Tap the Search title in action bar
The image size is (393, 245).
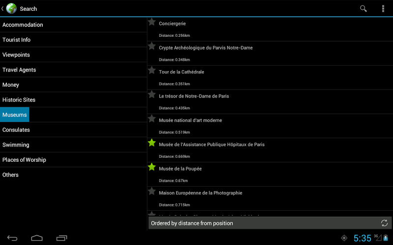[28, 9]
